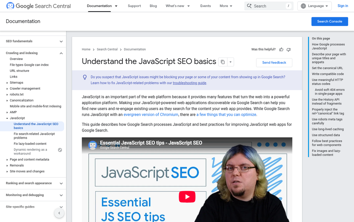Click the search magnifier icon

pyautogui.click(x=249, y=6)
